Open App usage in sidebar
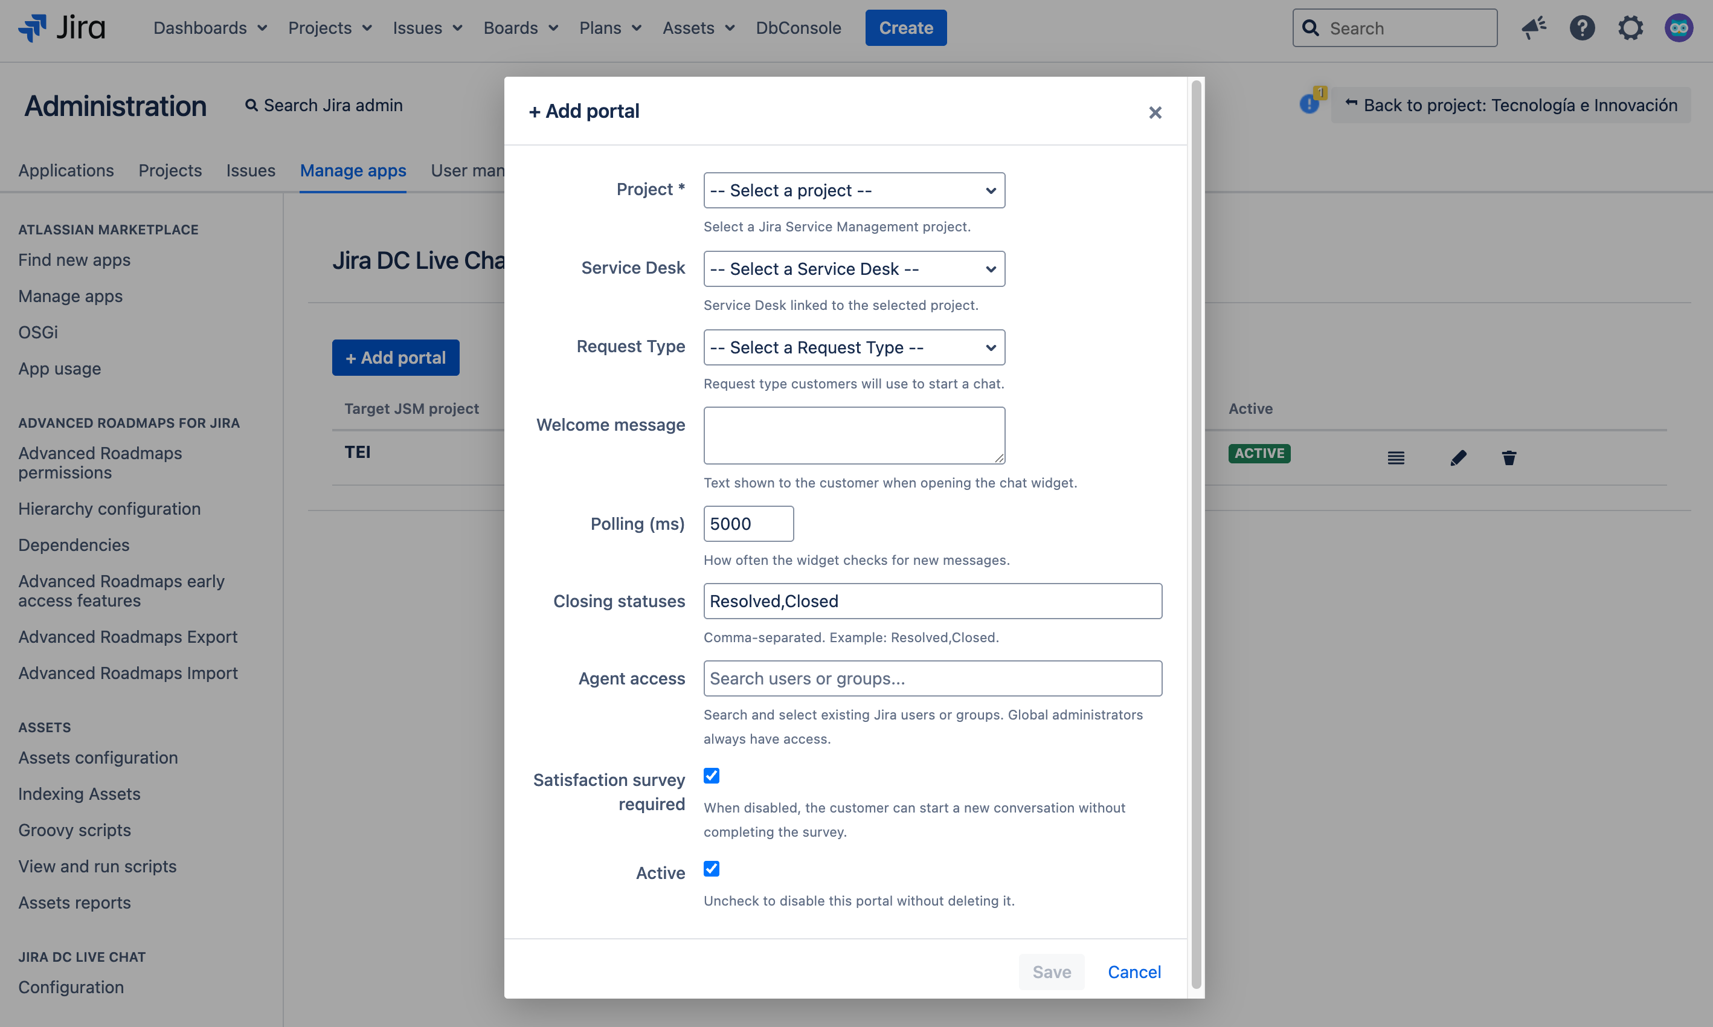The width and height of the screenshot is (1713, 1027). point(60,369)
